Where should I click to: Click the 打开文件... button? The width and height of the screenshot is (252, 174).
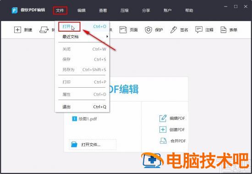point(93,145)
